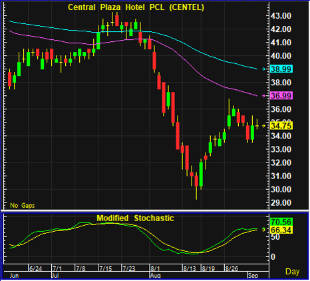Click the Day timeframe label
The width and height of the screenshot is (310, 281).
tap(292, 272)
